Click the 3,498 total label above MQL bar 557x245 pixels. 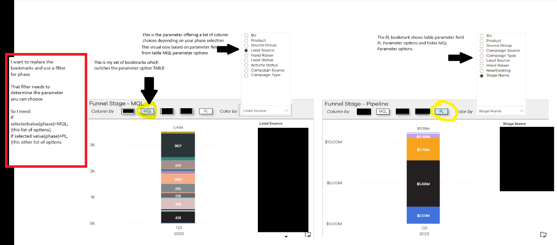[178, 128]
